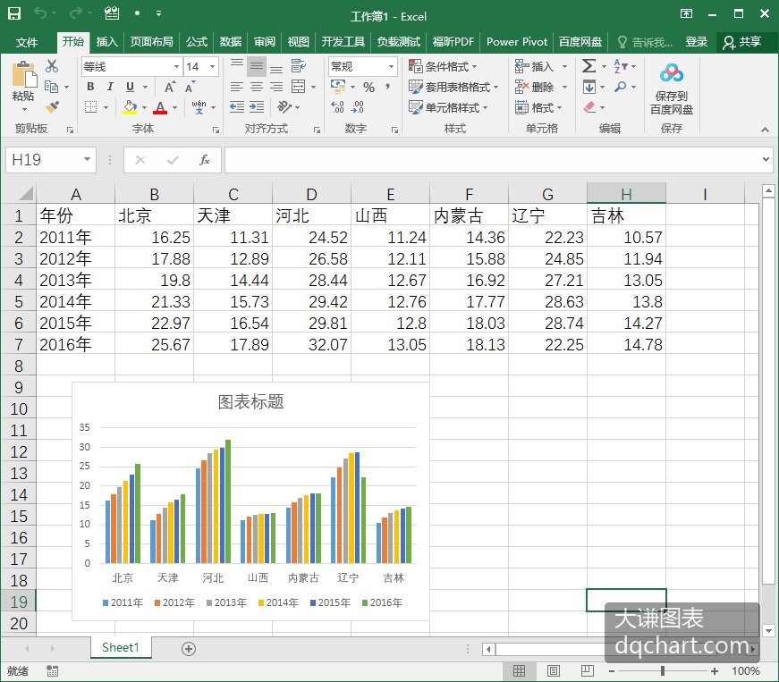
Task: Click the Increase Font Size icon
Action: coord(170,88)
